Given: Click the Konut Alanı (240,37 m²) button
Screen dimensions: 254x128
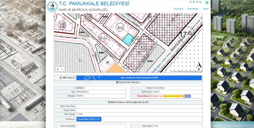Looking at the screenshot, I should coord(89,119).
